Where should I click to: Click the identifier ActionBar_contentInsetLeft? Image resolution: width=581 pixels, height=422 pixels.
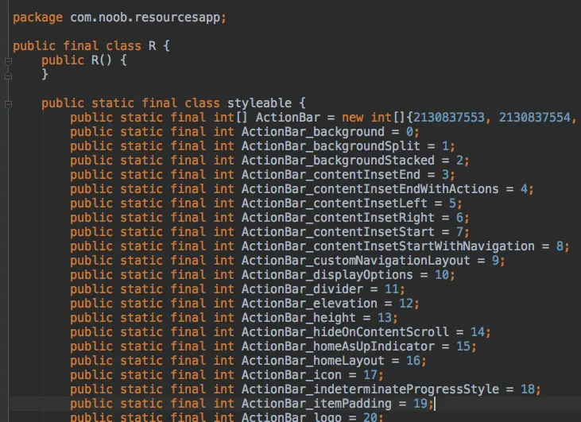coord(335,203)
